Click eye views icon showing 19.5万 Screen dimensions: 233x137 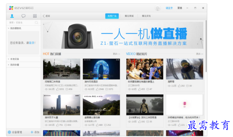click(46, 125)
